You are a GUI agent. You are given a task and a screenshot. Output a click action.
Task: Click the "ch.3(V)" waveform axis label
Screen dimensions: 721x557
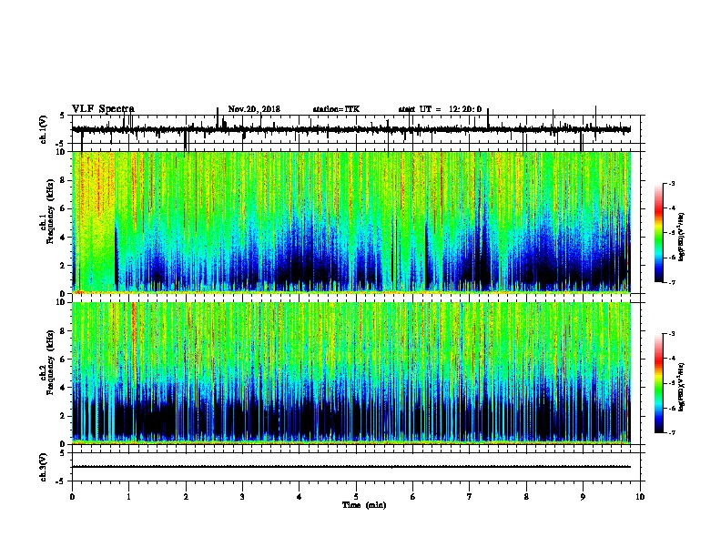coord(43,468)
